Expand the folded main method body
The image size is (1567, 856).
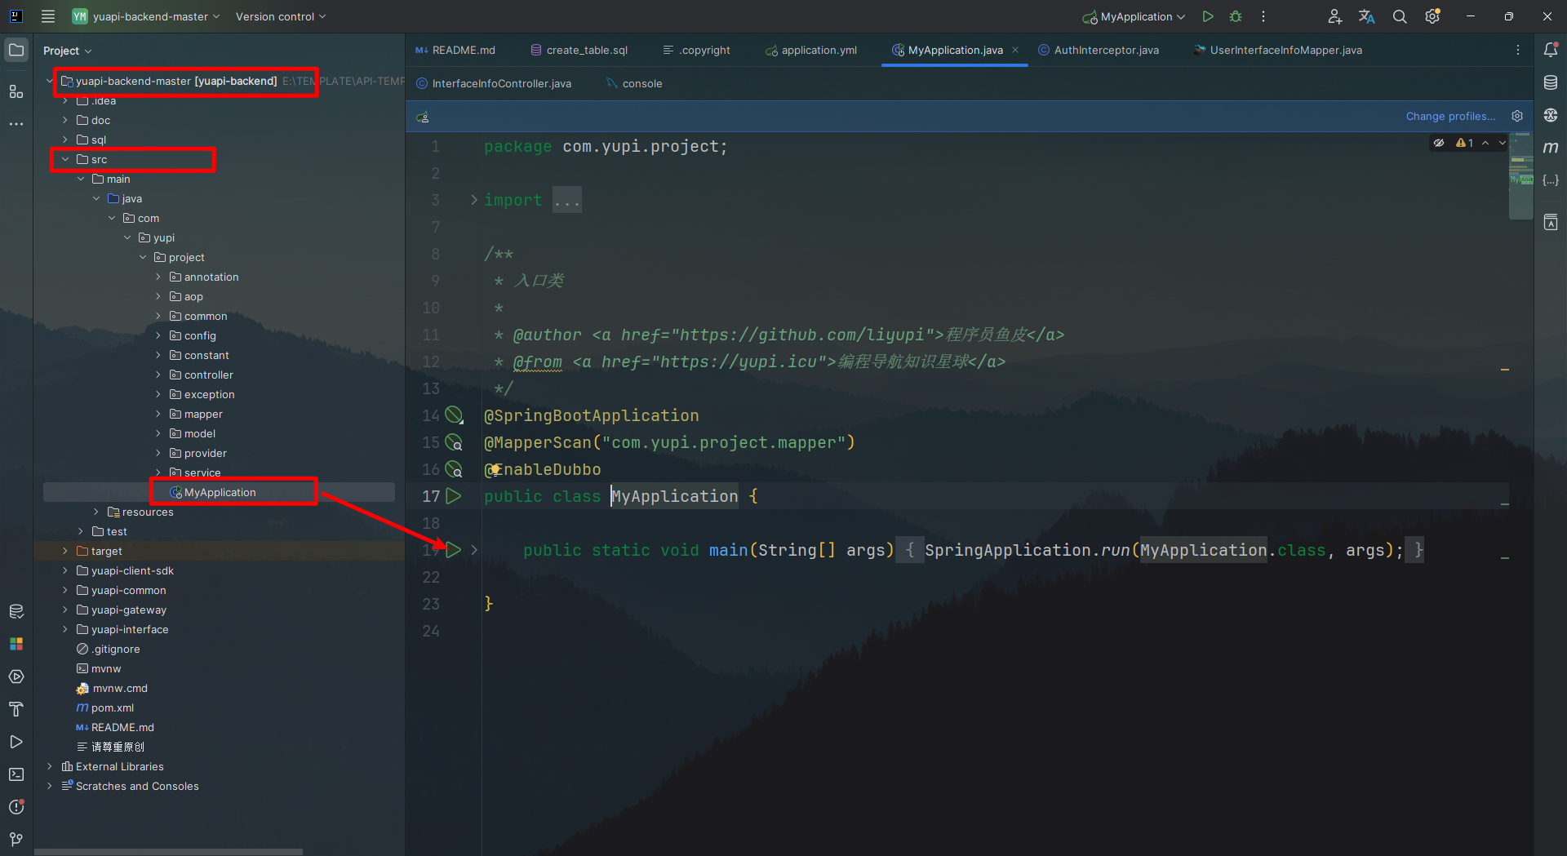474,550
